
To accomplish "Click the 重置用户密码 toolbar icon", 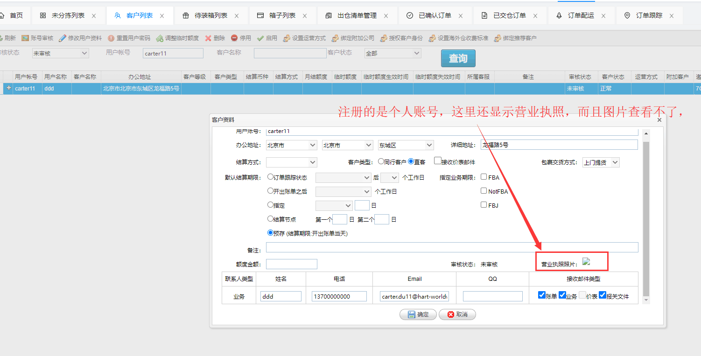I will (x=111, y=38).
